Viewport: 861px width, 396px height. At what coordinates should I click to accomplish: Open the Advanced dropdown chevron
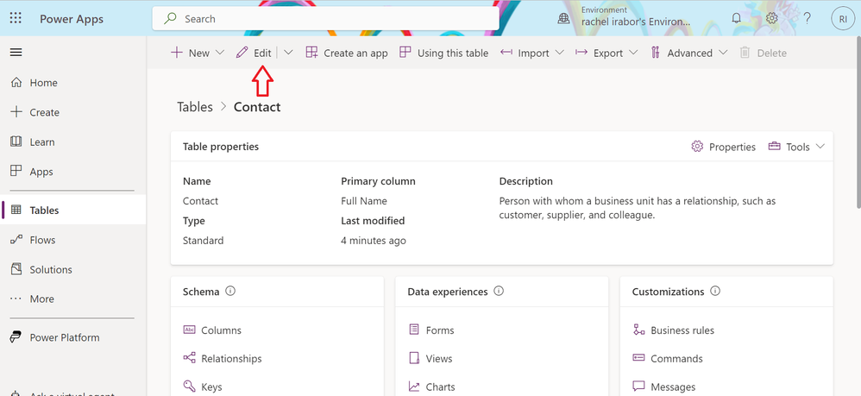click(723, 53)
